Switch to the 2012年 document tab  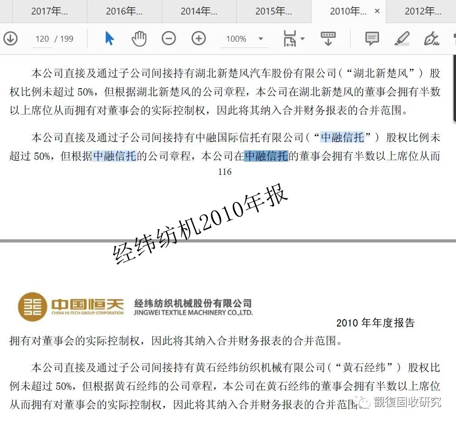423,11
